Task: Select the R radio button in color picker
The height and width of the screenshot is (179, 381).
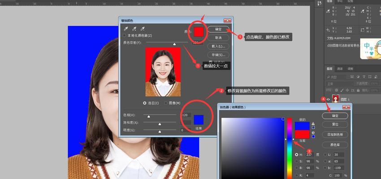Action: tap(296, 175)
